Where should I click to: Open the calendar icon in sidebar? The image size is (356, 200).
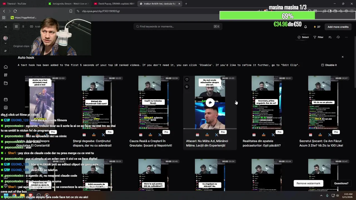coord(6,99)
